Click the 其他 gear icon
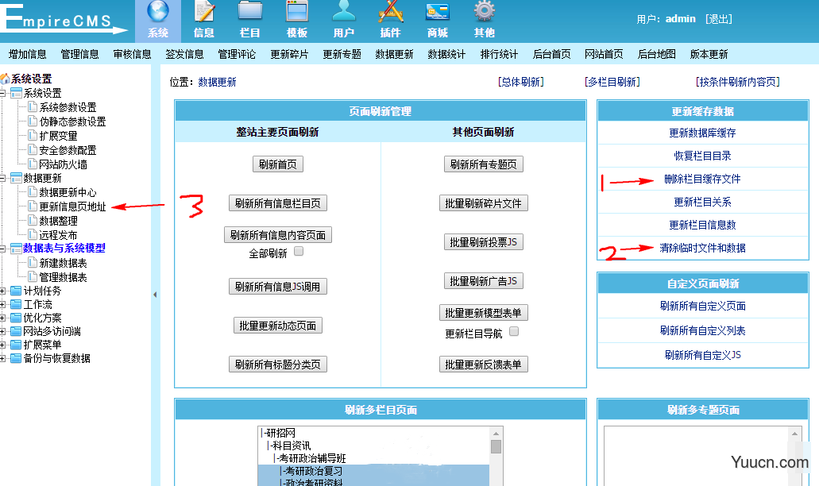 (484, 13)
